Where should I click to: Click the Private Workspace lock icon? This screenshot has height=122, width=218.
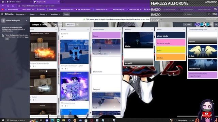pos(3,21)
